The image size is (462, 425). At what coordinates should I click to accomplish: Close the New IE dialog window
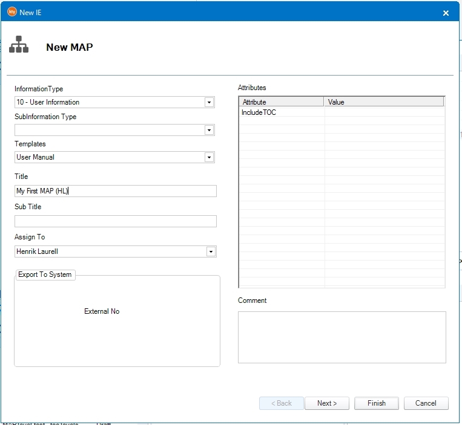[x=446, y=13]
